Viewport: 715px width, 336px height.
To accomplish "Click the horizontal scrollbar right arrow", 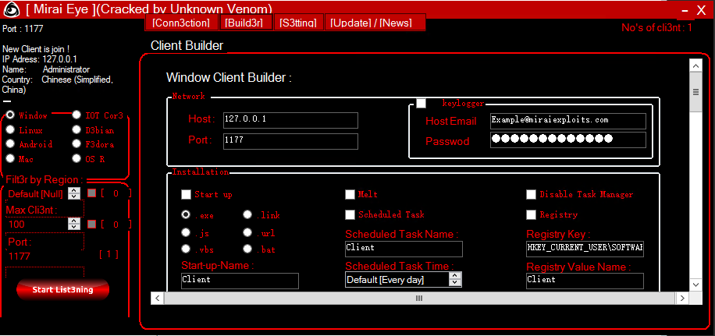I will [682, 299].
